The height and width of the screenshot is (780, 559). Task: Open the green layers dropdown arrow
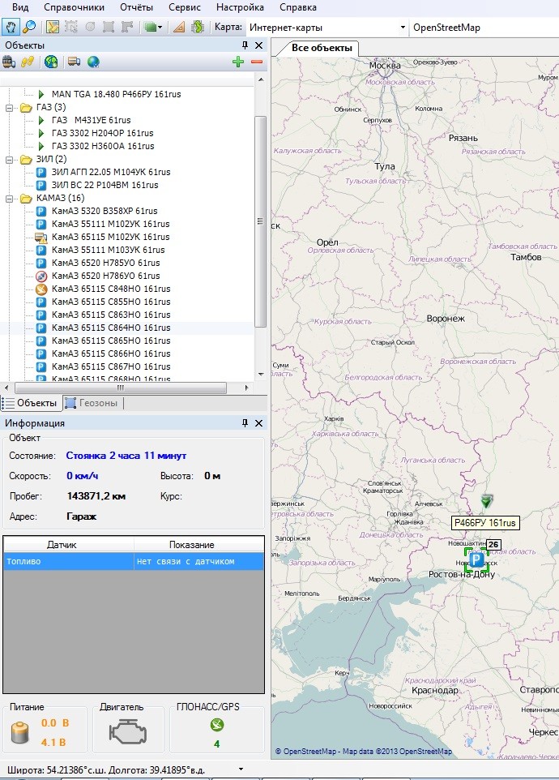[x=160, y=28]
